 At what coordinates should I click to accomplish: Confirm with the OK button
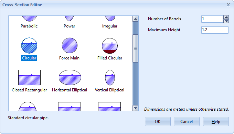pos(158,122)
